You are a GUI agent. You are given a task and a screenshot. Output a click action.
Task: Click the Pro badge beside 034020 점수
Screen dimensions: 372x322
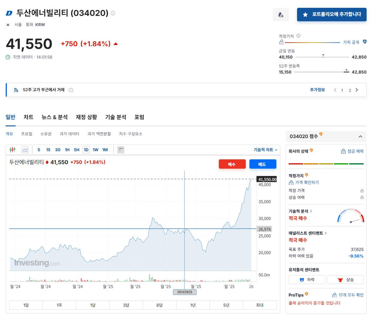[321, 134]
